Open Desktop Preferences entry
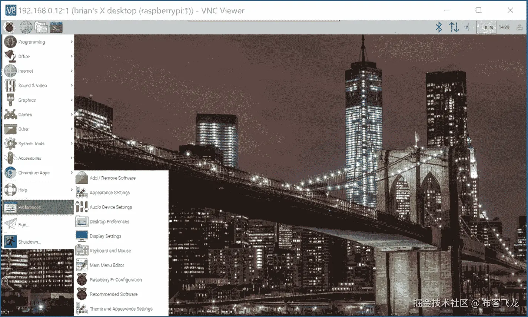This screenshot has height=317, width=528. [121, 222]
